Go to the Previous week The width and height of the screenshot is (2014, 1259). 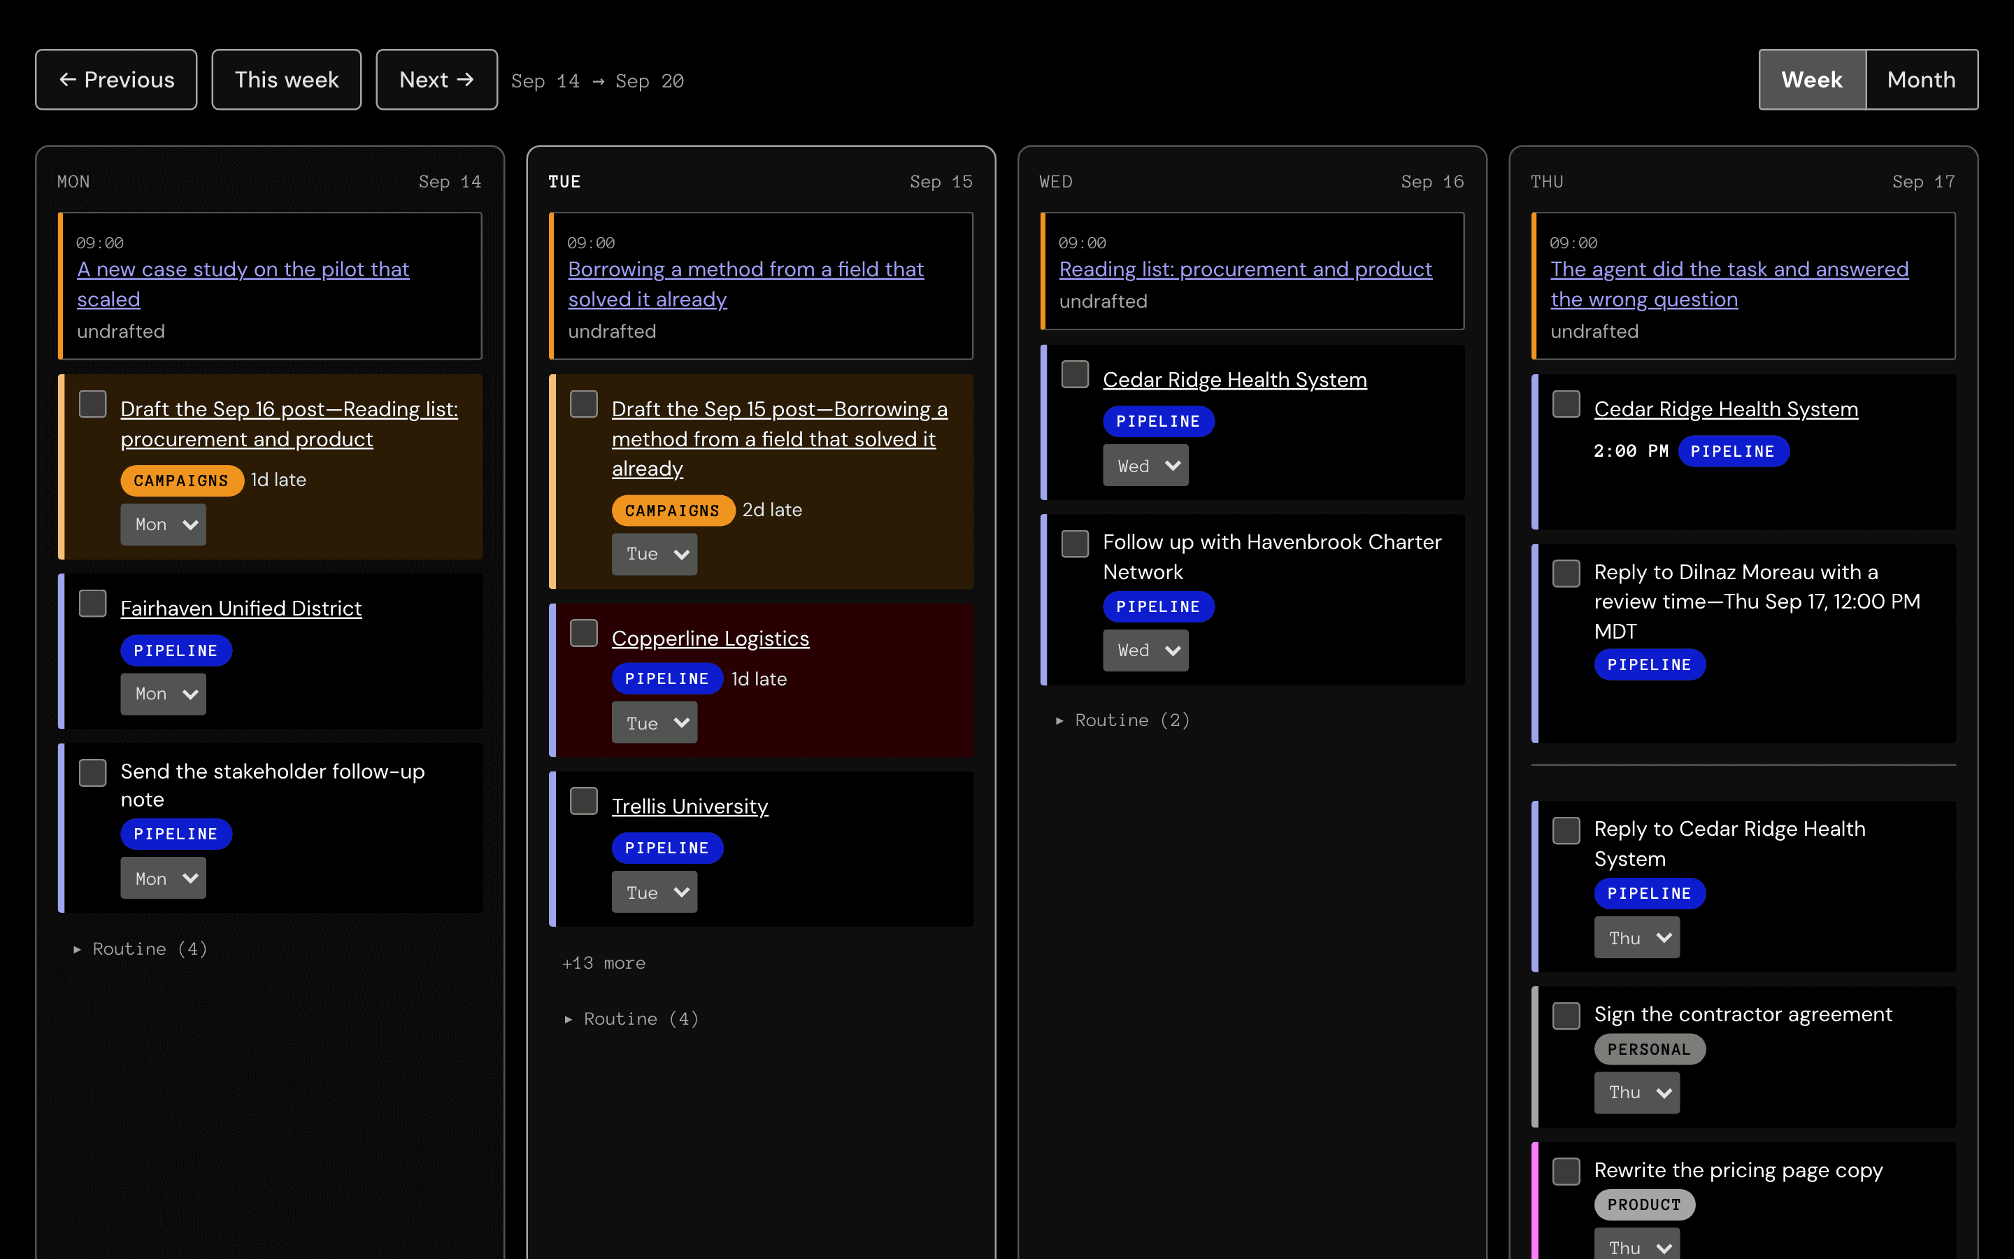point(115,80)
